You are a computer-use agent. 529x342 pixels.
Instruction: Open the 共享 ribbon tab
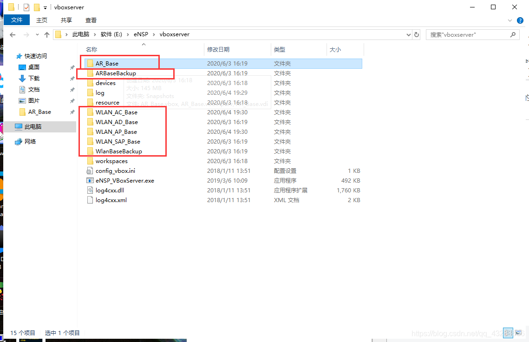pyautogui.click(x=66, y=20)
